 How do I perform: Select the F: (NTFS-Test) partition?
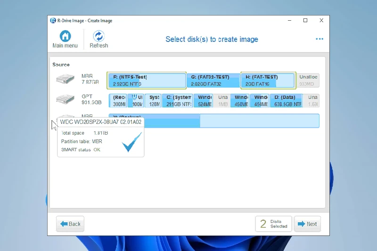147,80
